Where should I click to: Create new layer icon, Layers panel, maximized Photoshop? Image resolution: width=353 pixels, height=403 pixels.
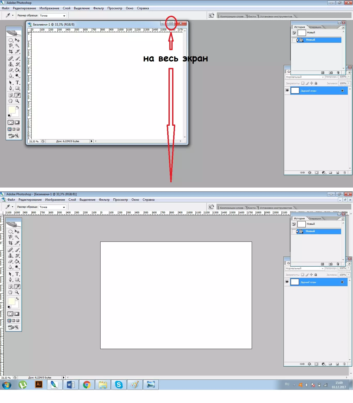[337, 364]
